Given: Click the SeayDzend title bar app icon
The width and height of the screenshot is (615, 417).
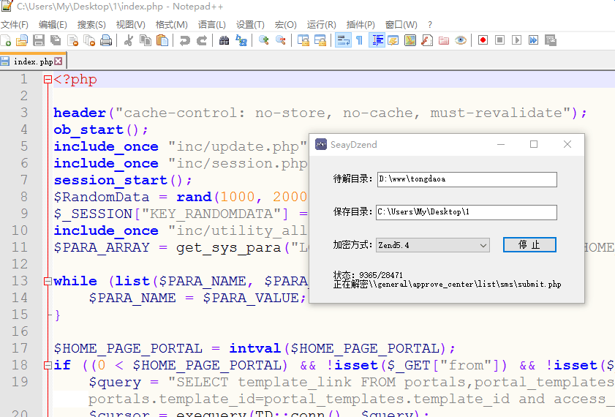Looking at the screenshot, I should 321,144.
